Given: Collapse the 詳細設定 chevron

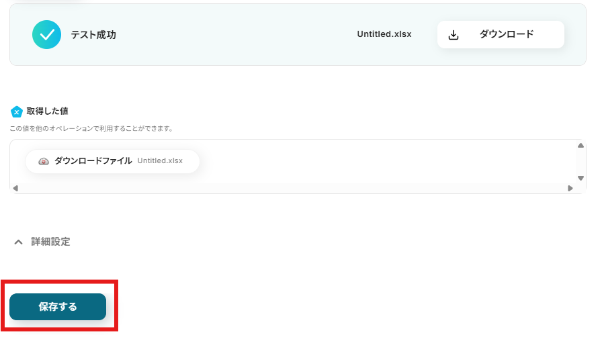Looking at the screenshot, I should (x=19, y=242).
